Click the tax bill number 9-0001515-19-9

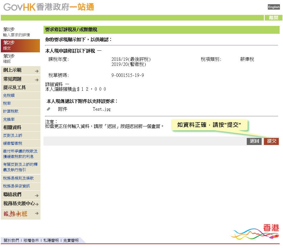pyautogui.click(x=128, y=75)
